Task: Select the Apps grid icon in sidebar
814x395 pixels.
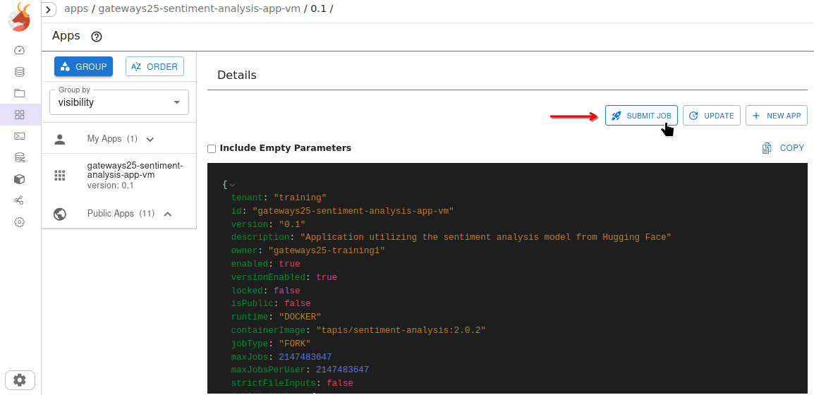Action: (x=20, y=114)
